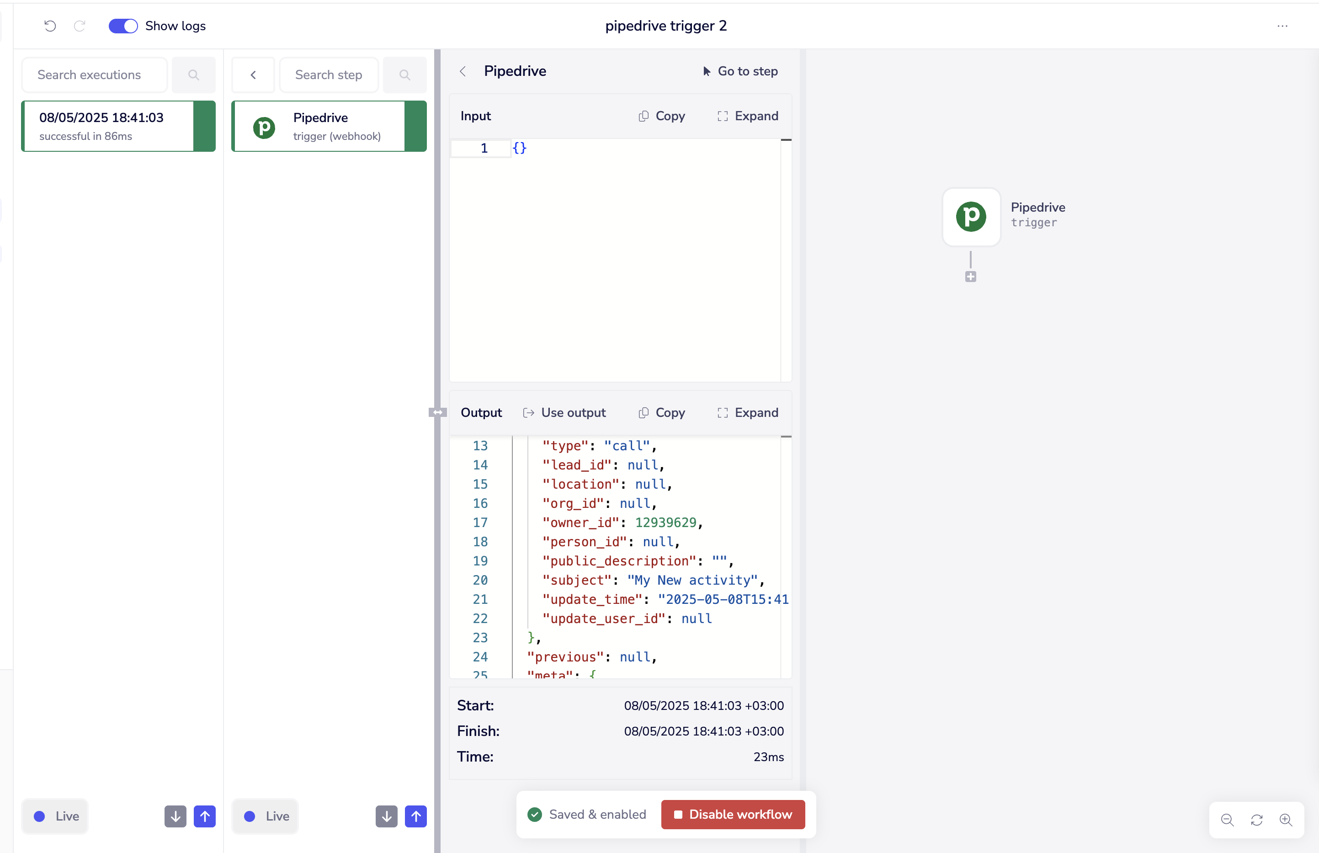Image resolution: width=1319 pixels, height=853 pixels.
Task: Select the 08/05/2025 18:41:03 execution entry
Action: coord(108,126)
